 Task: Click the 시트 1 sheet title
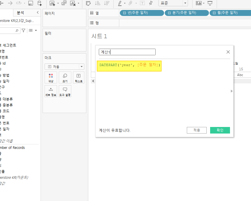coord(99,36)
